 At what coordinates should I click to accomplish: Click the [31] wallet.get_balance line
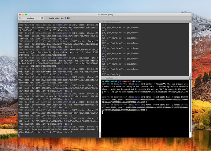coord(120,43)
